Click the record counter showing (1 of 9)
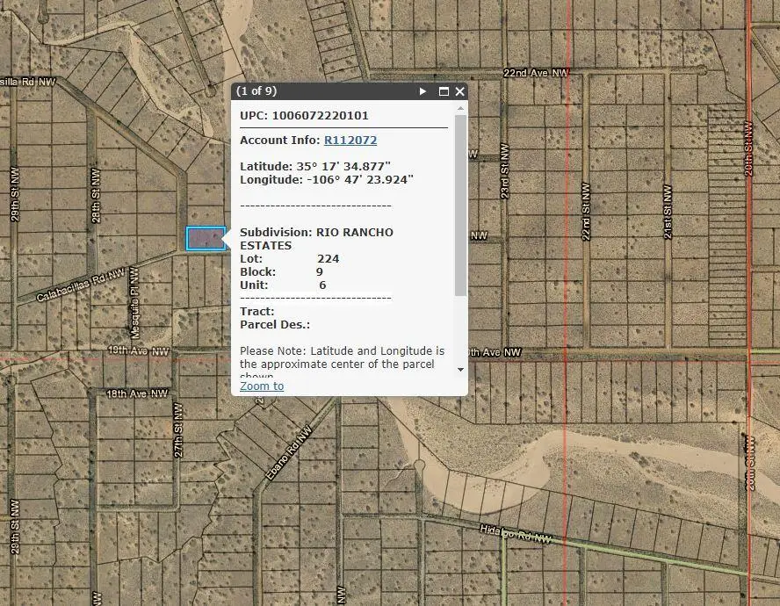Screen dimensions: 780x606 [x=255, y=90]
